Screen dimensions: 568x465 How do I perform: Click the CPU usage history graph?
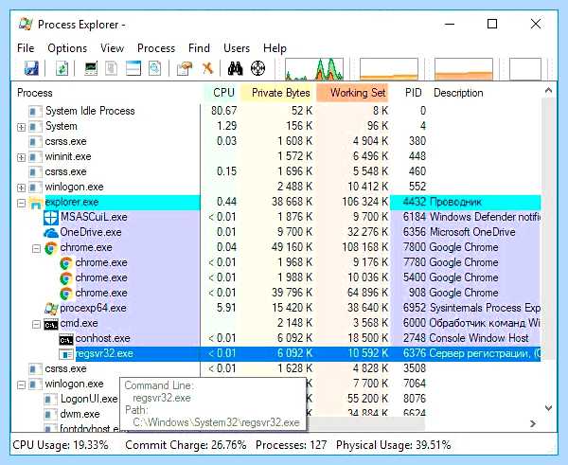[314, 68]
